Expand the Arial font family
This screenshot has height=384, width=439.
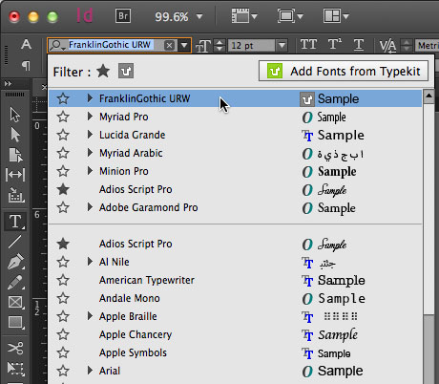90,371
